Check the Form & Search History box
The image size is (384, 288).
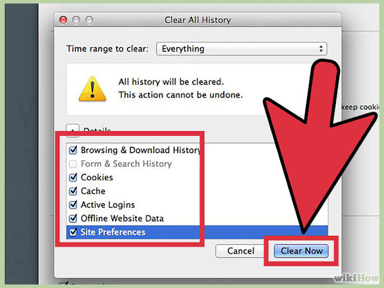[x=73, y=164]
